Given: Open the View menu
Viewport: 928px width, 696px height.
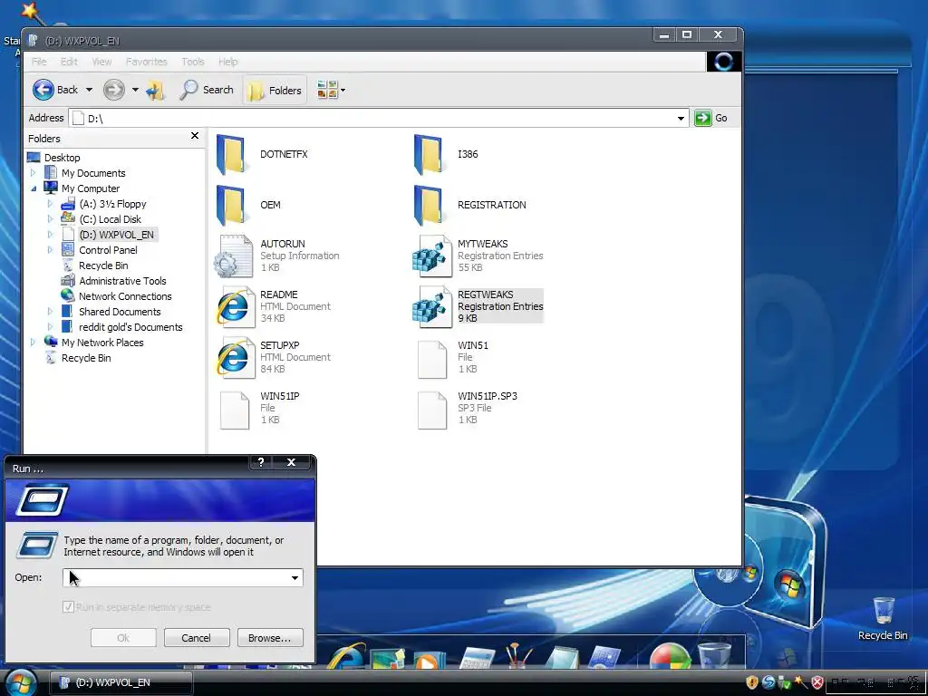Looking at the screenshot, I should point(101,62).
